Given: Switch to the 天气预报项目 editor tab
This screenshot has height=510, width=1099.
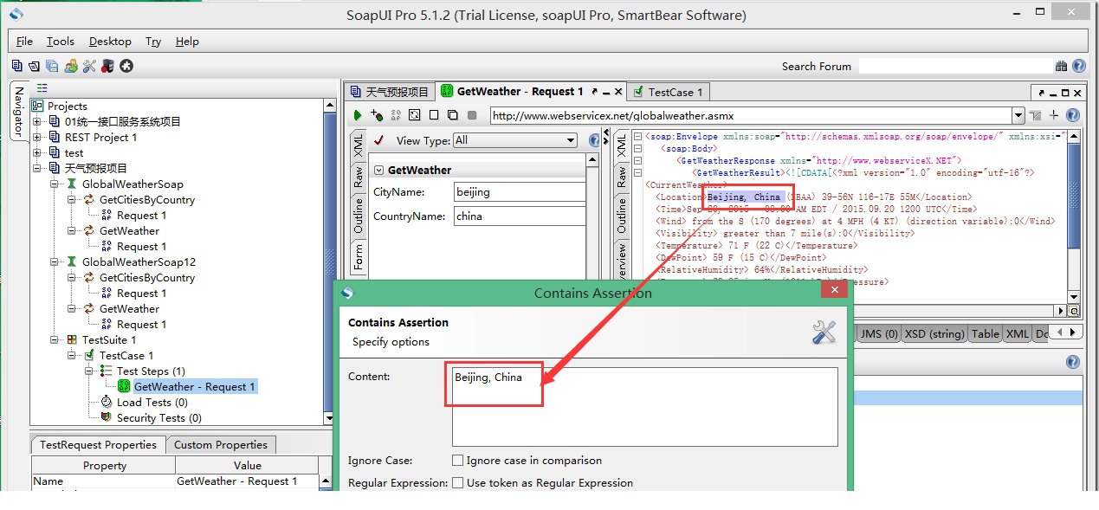Looking at the screenshot, I should pyautogui.click(x=389, y=91).
